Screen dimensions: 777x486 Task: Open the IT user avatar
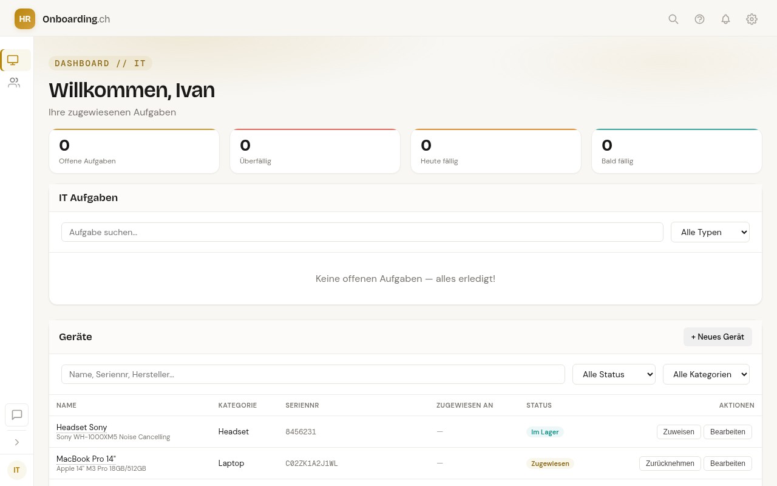[x=17, y=470]
